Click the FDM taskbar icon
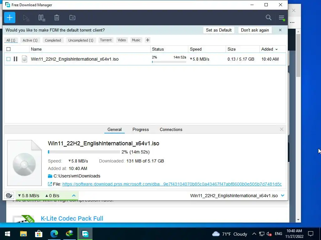 (85, 234)
